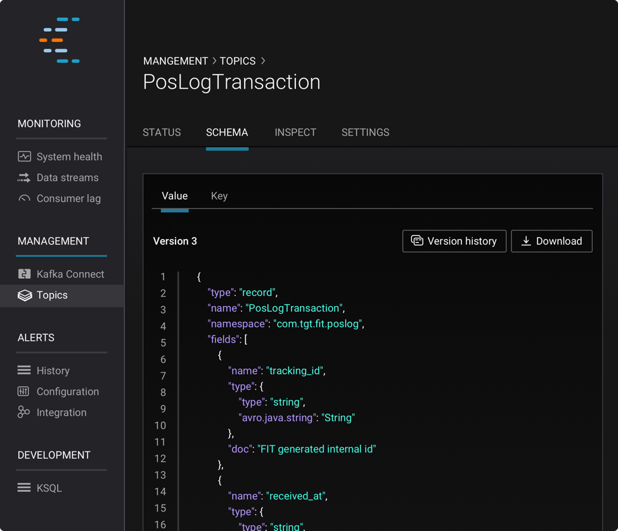618x531 pixels.
Task: Click the alerts History list icon
Action: click(24, 370)
